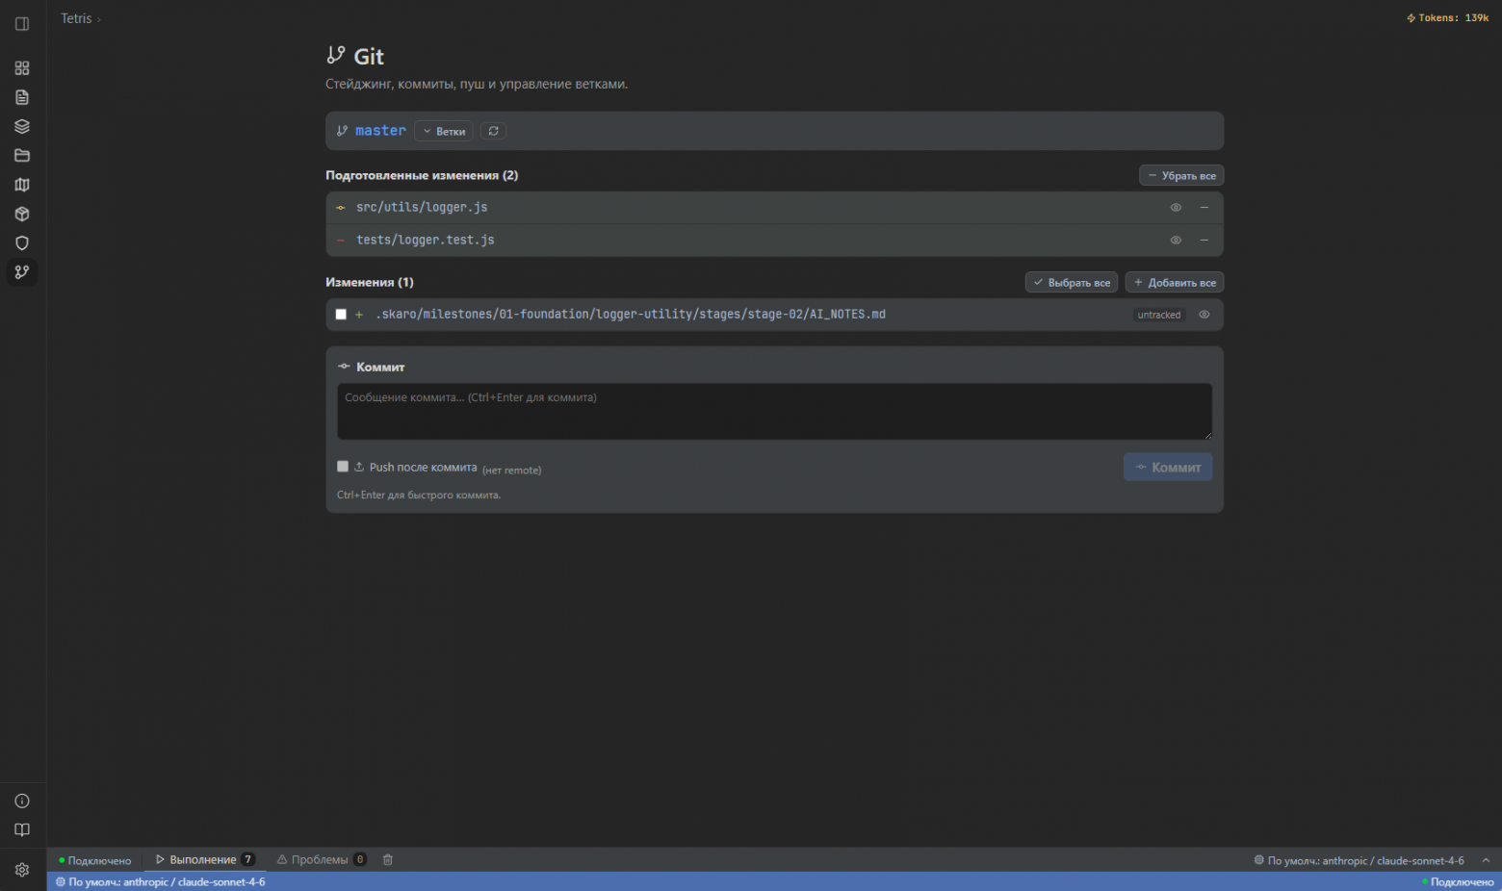The height and width of the screenshot is (891, 1502).
Task: View diff of src/utils/logger.js via eye icon
Action: (1176, 208)
